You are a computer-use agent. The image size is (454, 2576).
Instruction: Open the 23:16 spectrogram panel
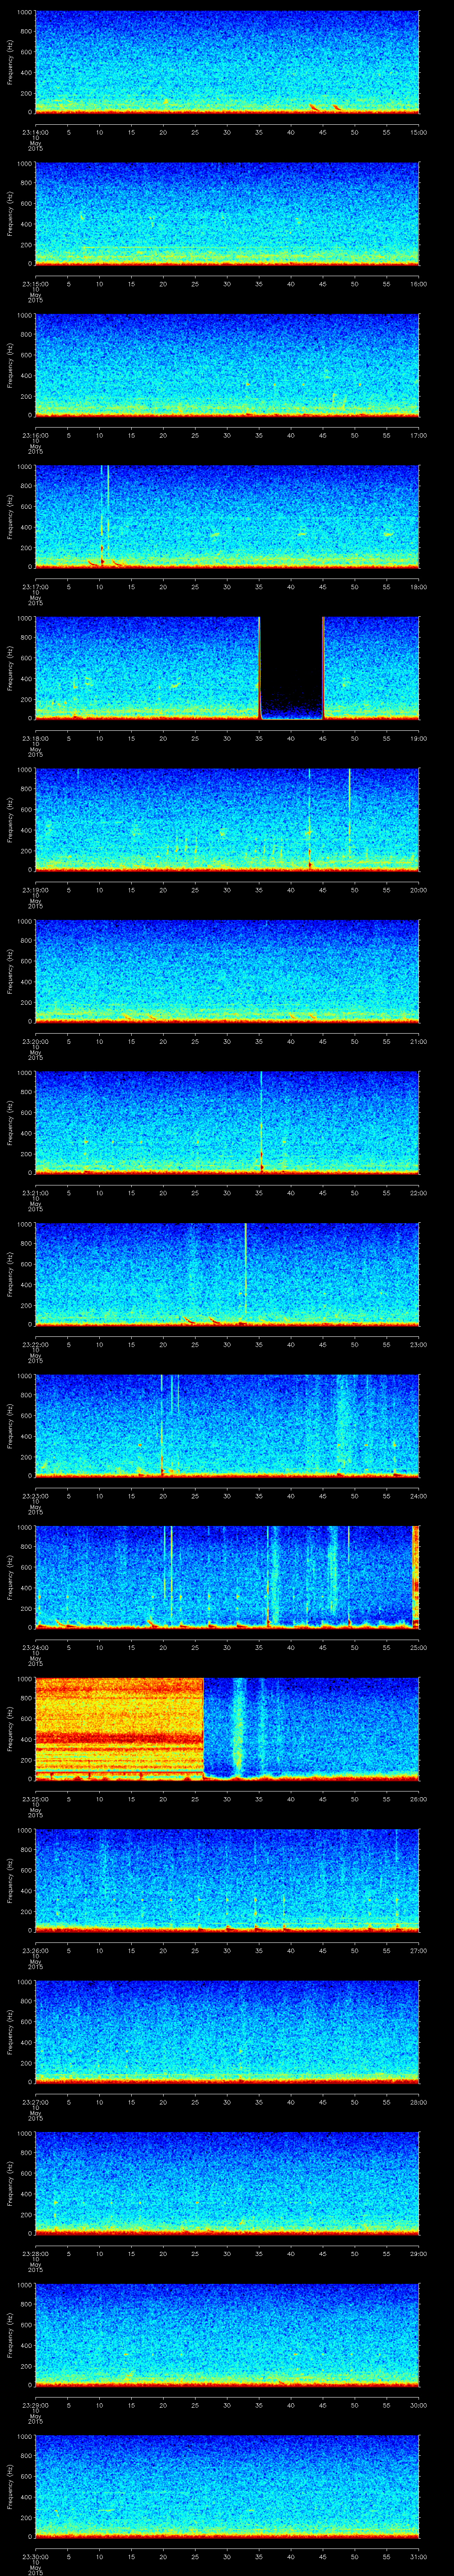point(227,364)
